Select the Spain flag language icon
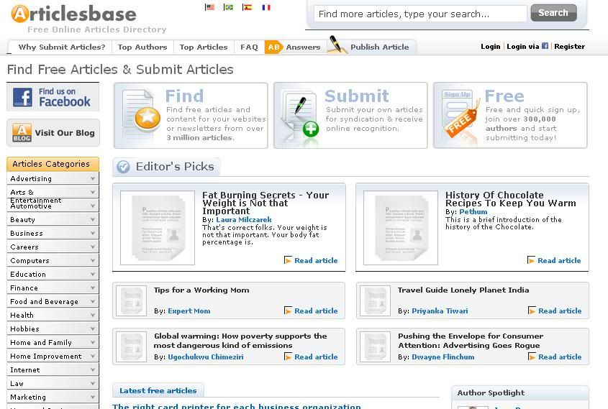This screenshot has width=608, height=409. click(247, 7)
